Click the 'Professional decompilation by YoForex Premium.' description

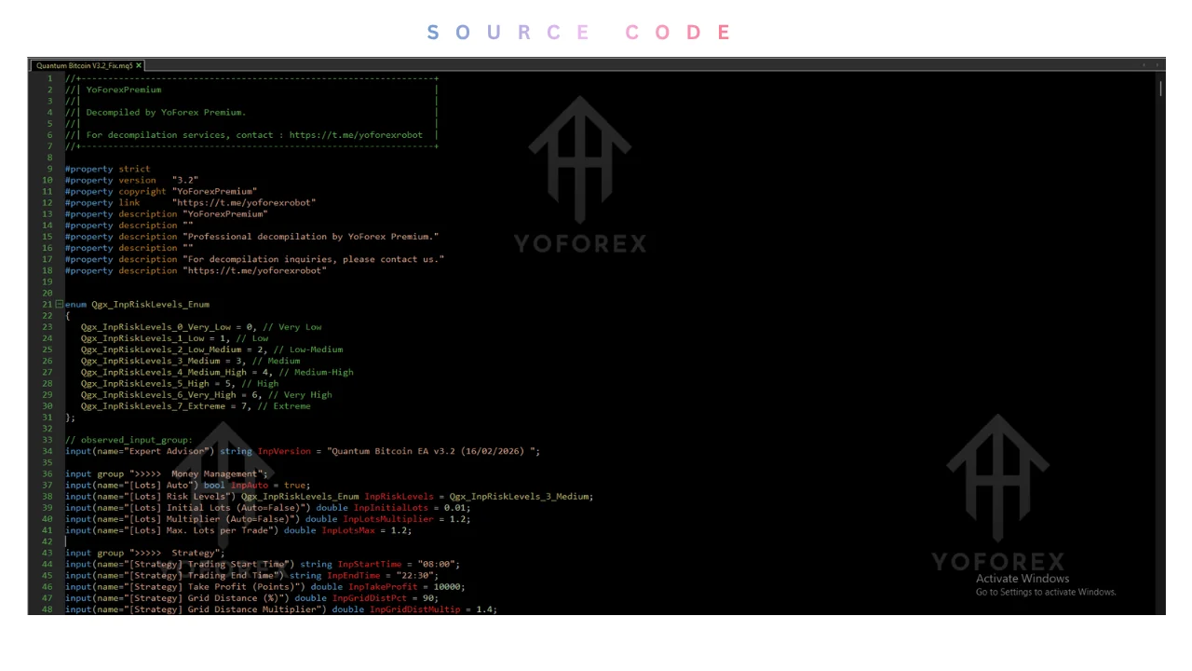coord(251,237)
